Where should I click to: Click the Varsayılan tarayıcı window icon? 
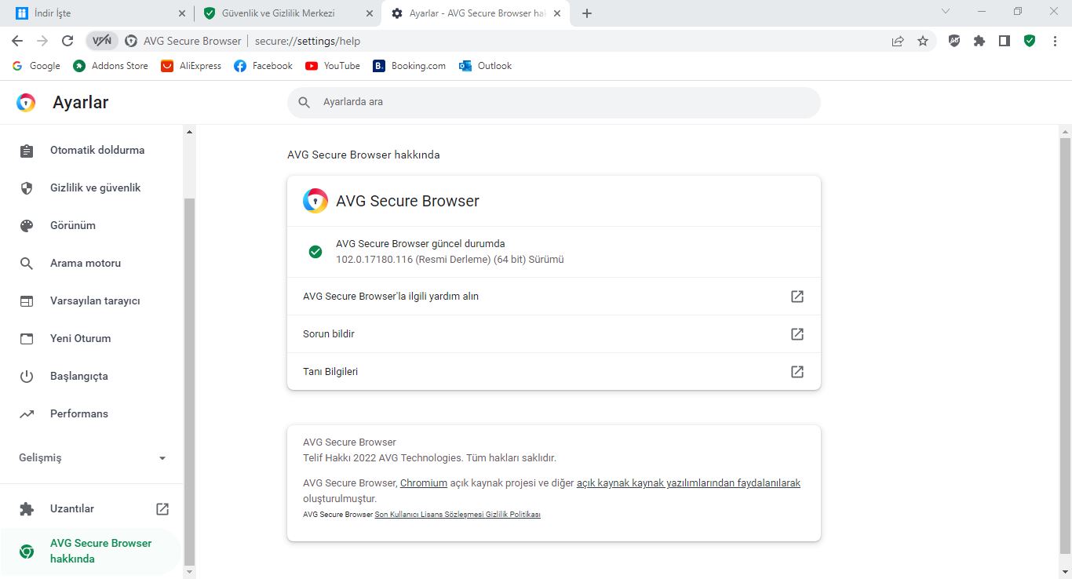tap(27, 301)
